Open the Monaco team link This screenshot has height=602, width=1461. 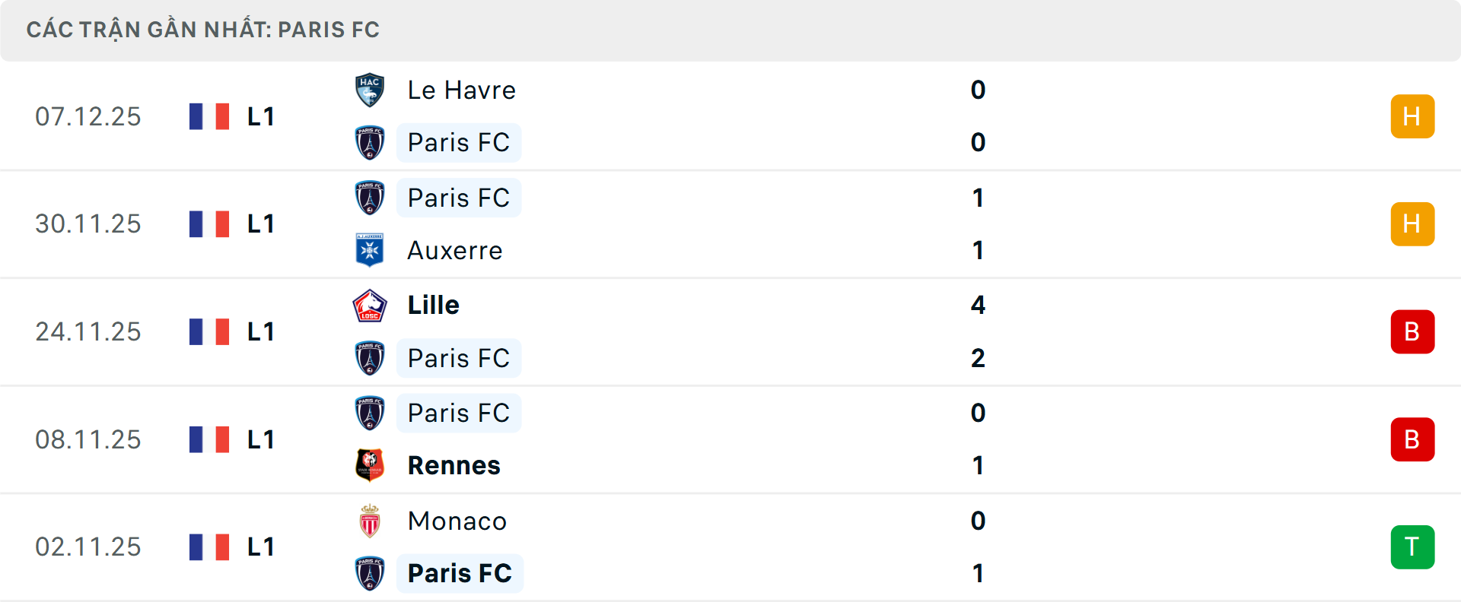coord(457,521)
